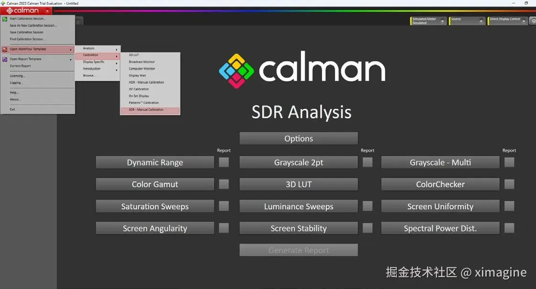The width and height of the screenshot is (536, 289).
Task: Tick the Report checkbox for Dynamic Range
Action: point(224,162)
